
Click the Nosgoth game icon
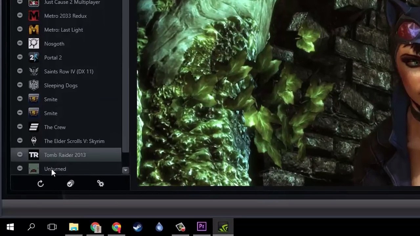[34, 44]
